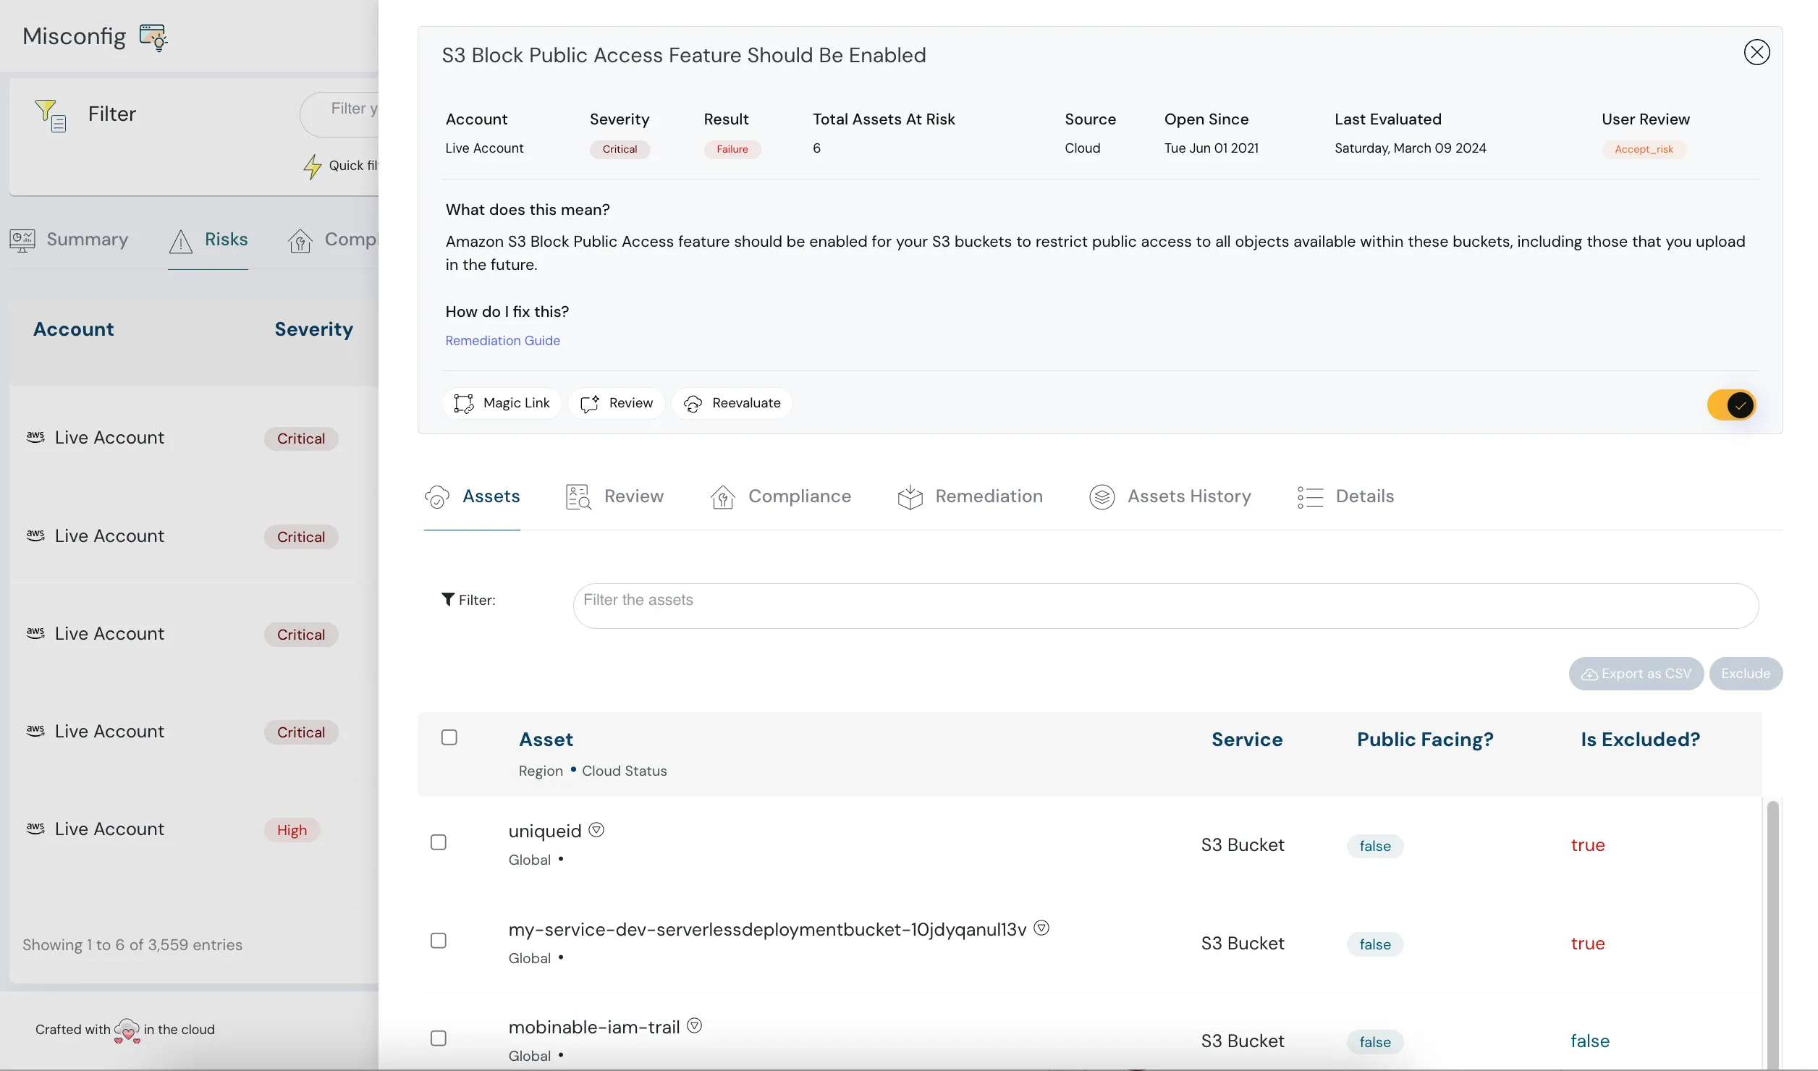Click the Filter the assets input field
Viewport: 1818px width, 1071px height.
pyautogui.click(x=1165, y=606)
